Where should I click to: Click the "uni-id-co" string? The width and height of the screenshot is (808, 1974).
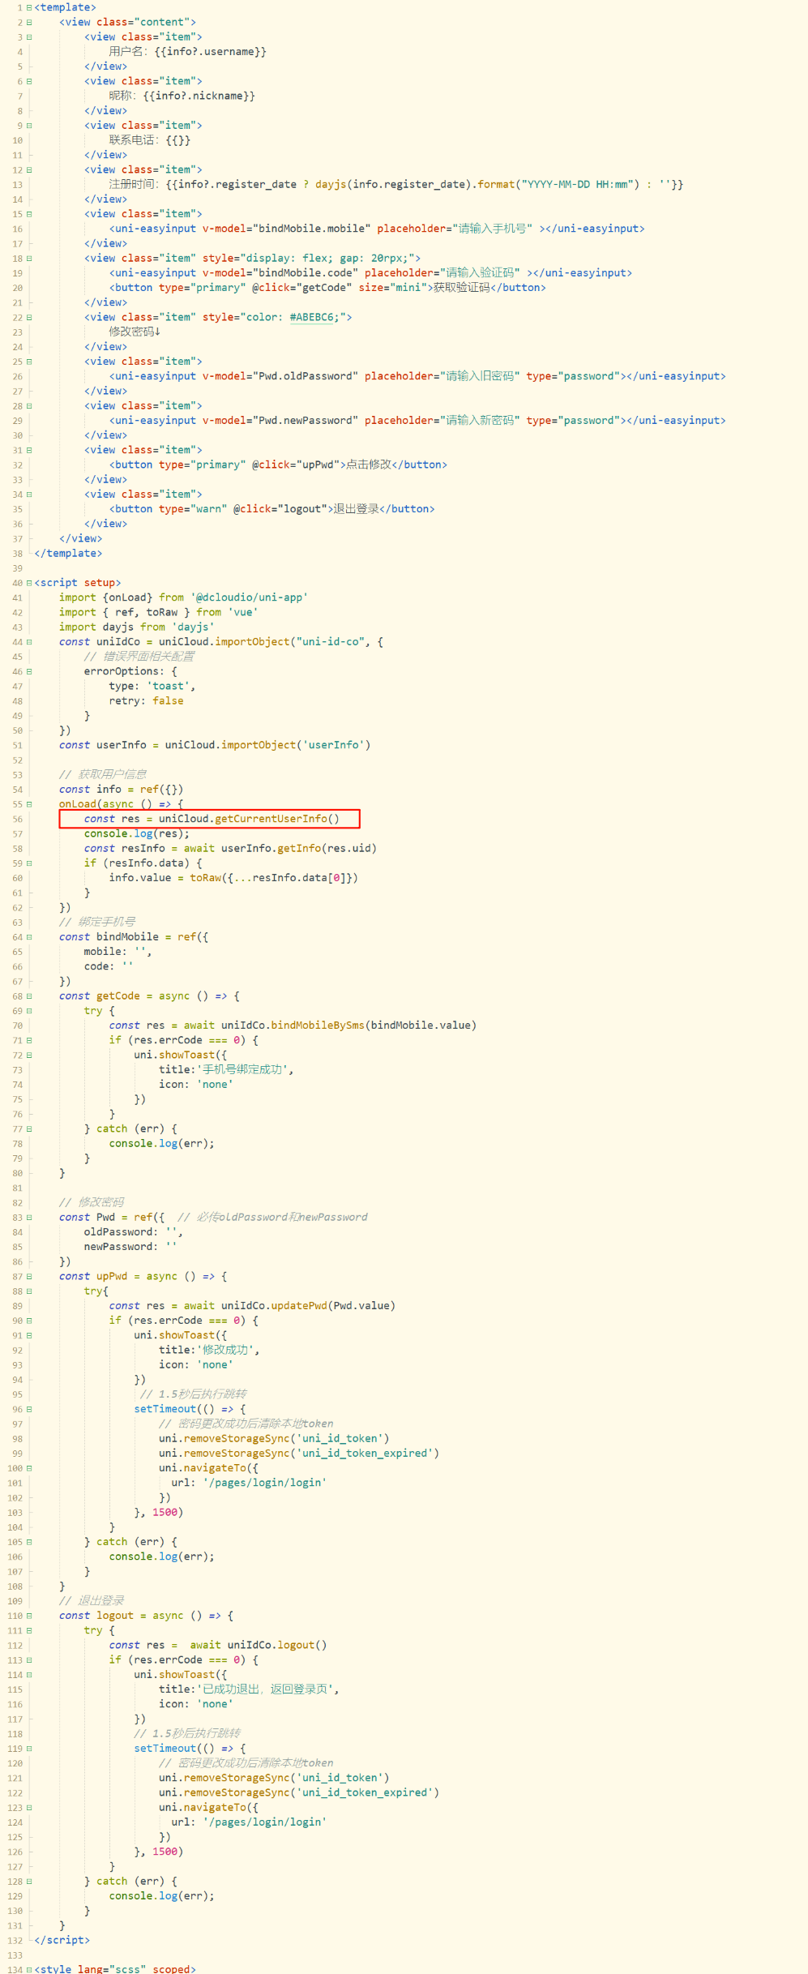click(330, 641)
